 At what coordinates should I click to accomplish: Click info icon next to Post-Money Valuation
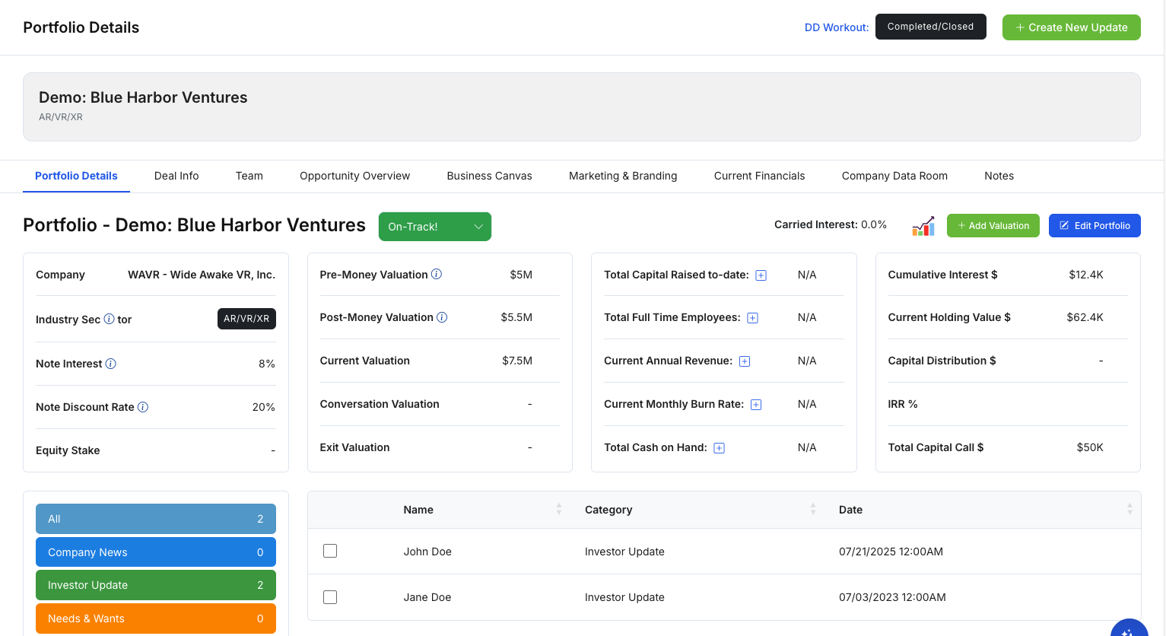(x=442, y=317)
